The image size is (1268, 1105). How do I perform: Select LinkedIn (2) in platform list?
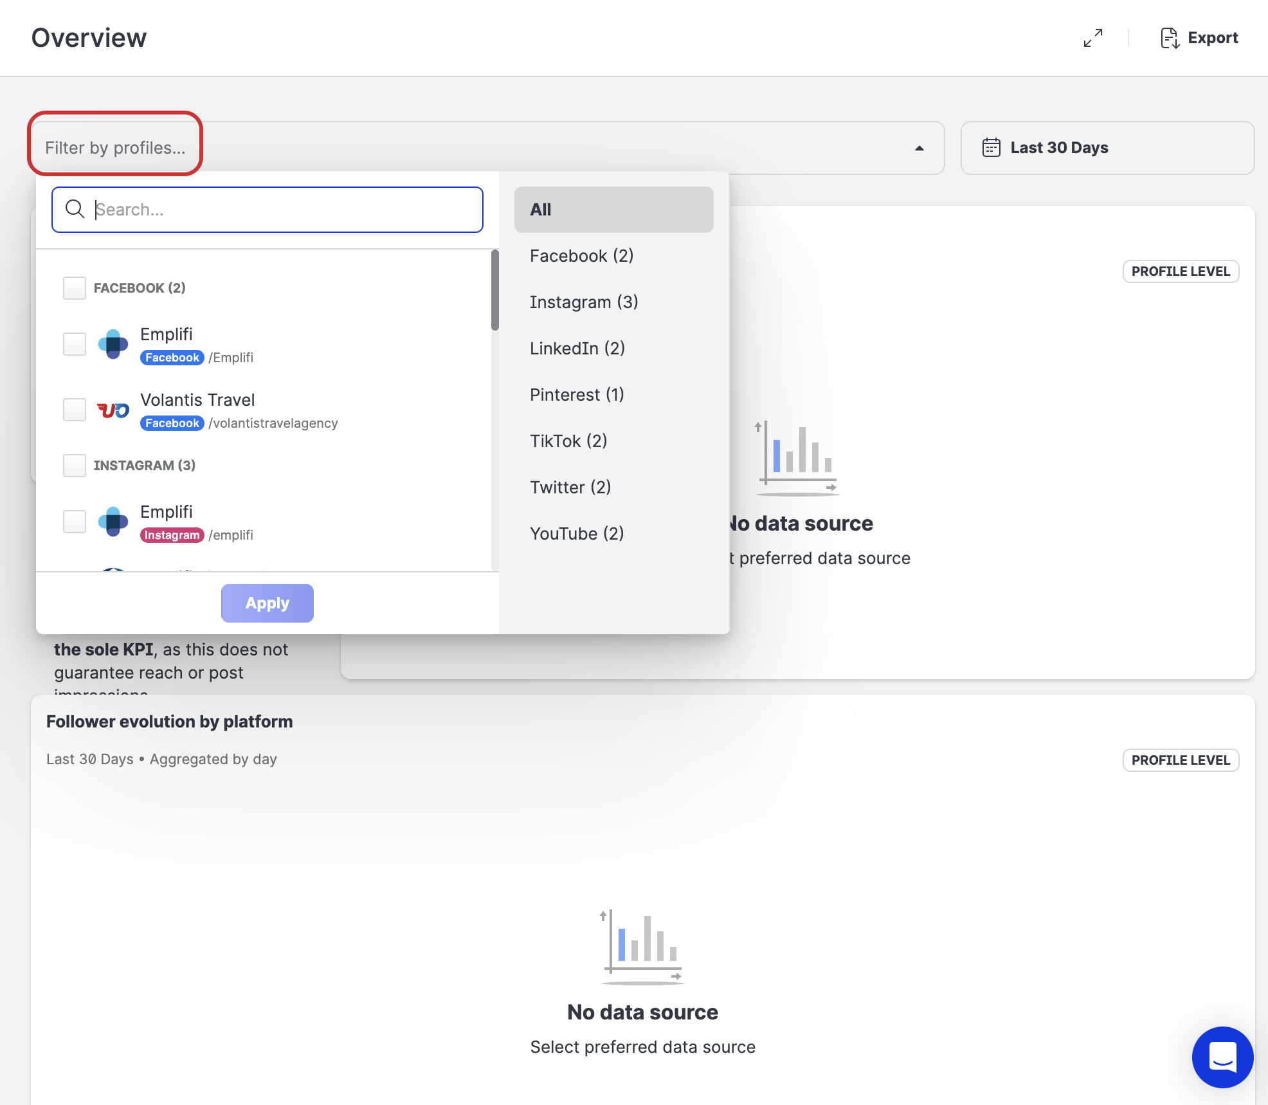[577, 349]
